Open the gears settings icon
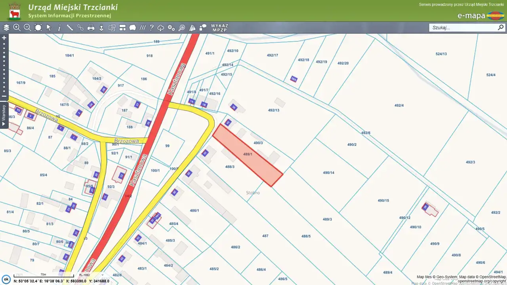 click(x=171, y=28)
